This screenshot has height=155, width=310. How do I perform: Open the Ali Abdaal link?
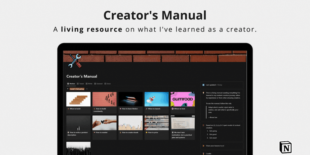pyautogui.click(x=217, y=125)
